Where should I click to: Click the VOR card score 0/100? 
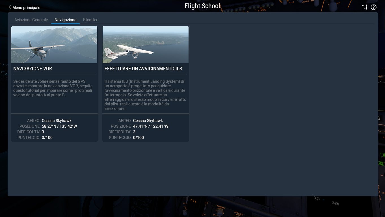pos(47,138)
